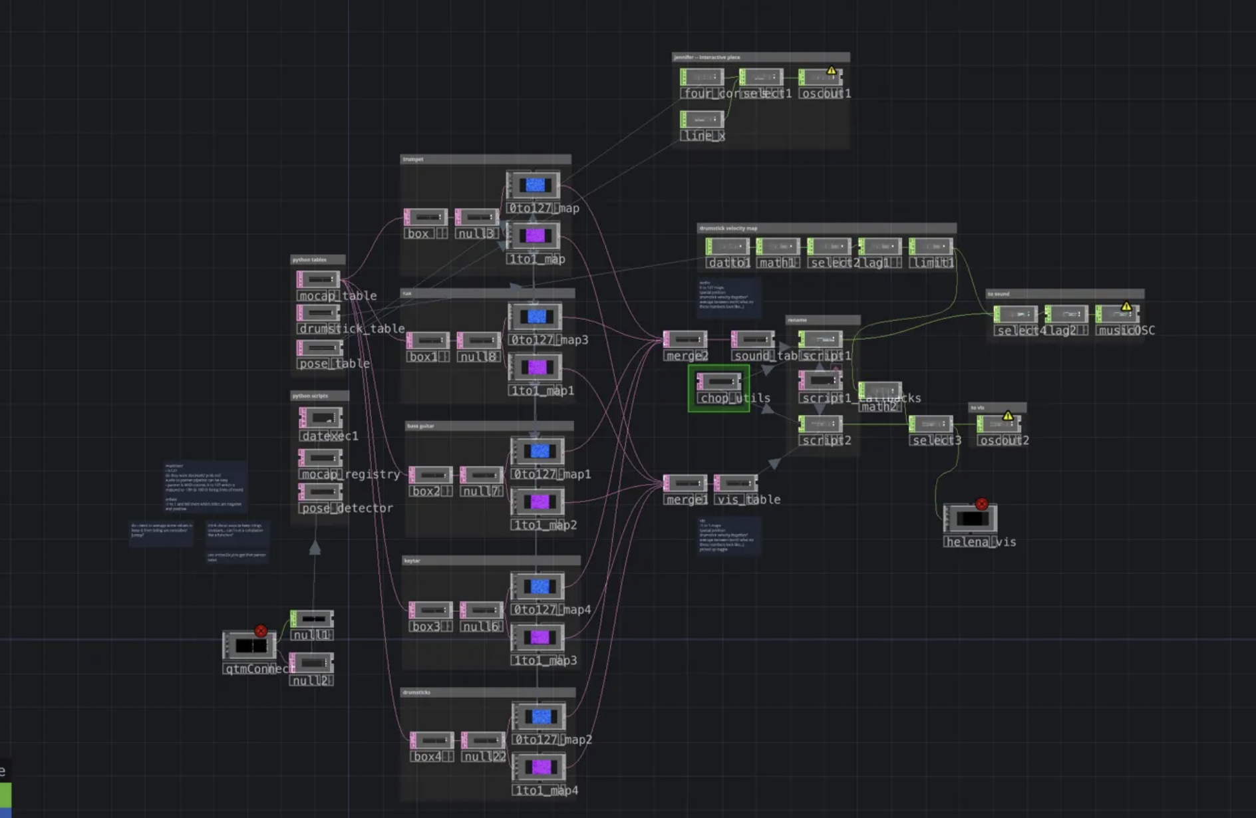The width and height of the screenshot is (1256, 818).
Task: Select the null2 node
Action: [312, 663]
